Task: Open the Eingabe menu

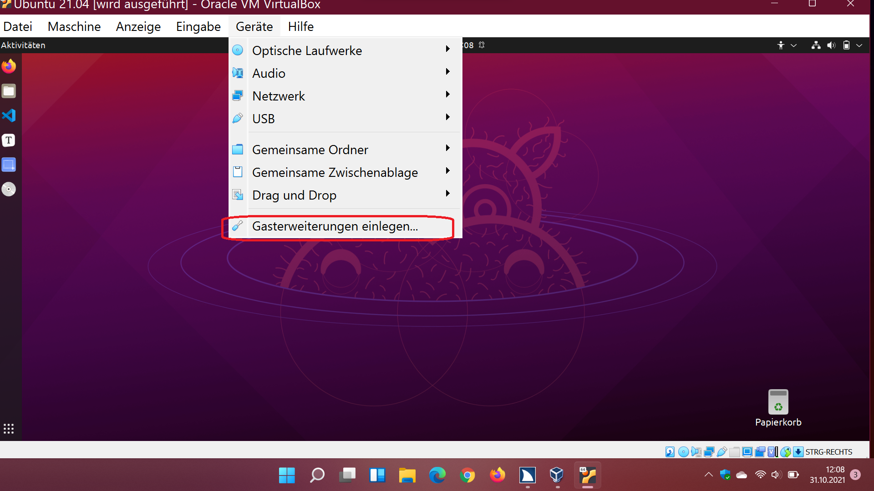Action: click(198, 26)
